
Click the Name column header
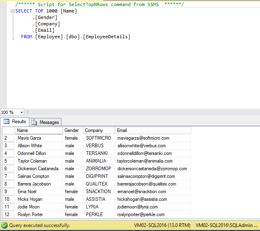click(39, 130)
